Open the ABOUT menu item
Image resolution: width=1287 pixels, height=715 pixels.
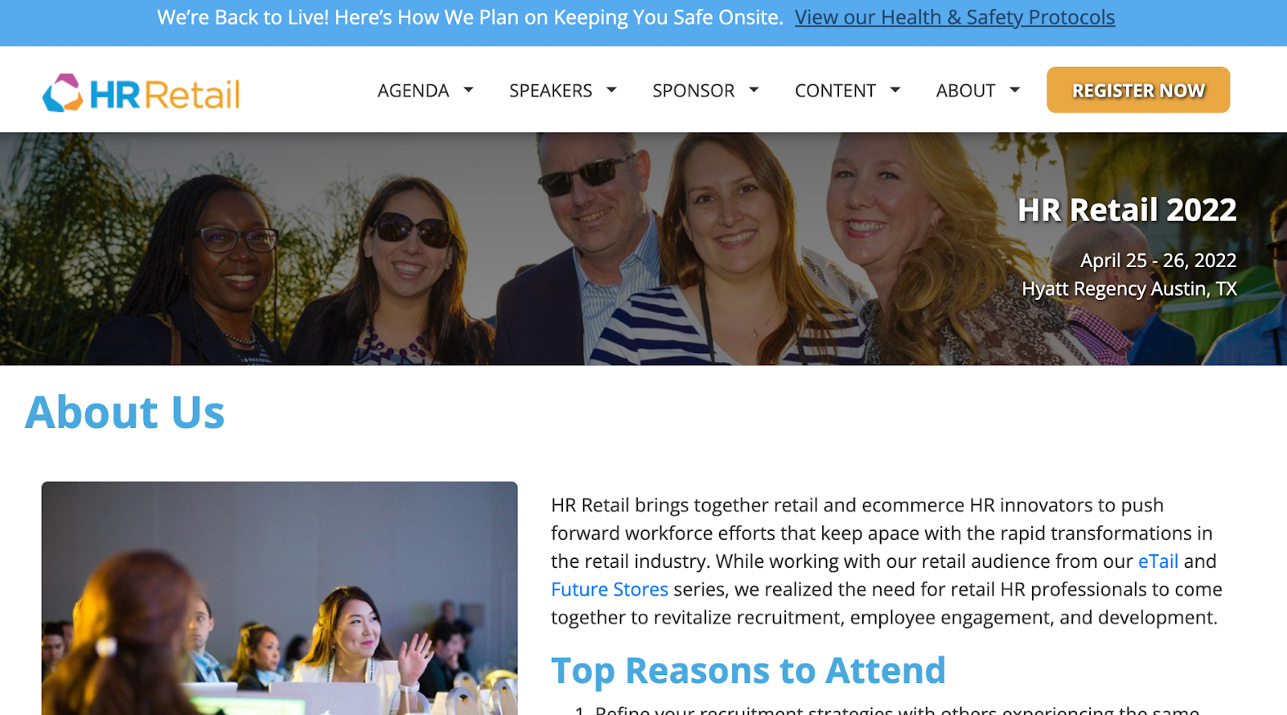tap(966, 91)
